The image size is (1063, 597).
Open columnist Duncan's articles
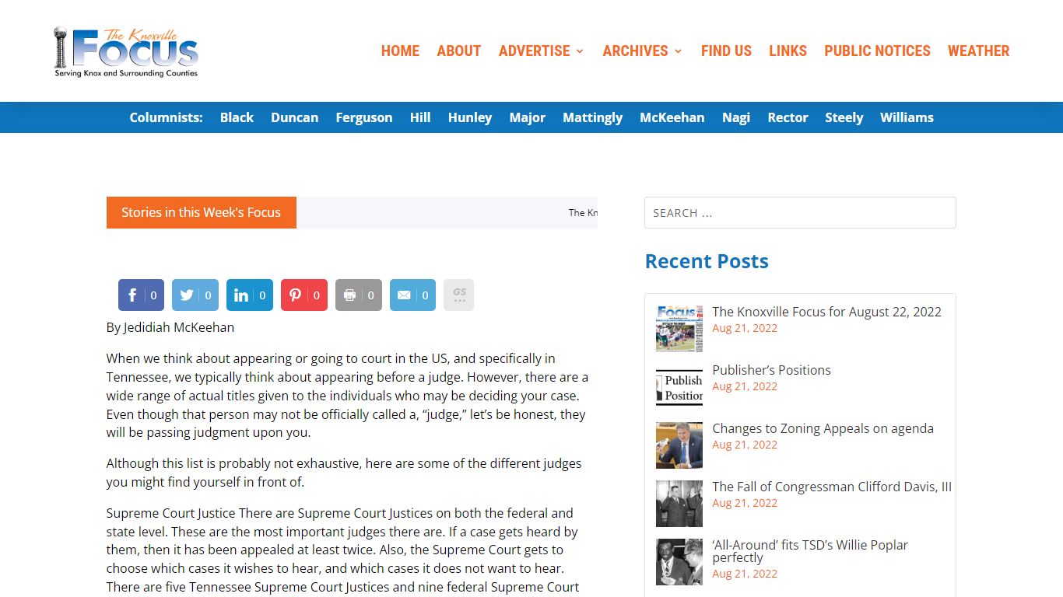294,117
